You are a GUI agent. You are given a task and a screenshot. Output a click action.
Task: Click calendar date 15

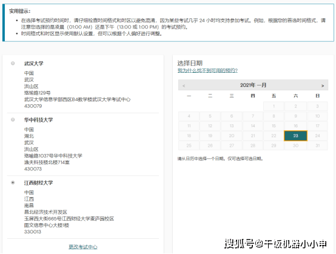click(274, 126)
